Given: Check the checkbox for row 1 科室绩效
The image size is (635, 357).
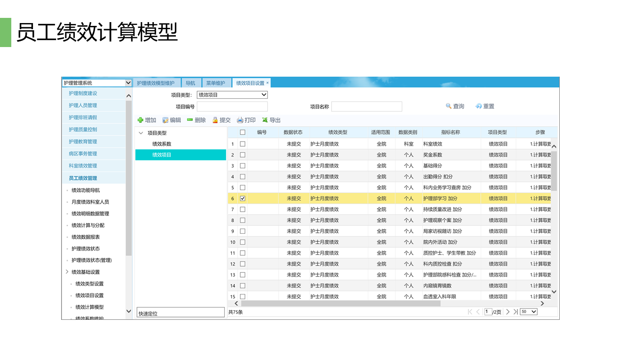Looking at the screenshot, I should click(x=243, y=143).
